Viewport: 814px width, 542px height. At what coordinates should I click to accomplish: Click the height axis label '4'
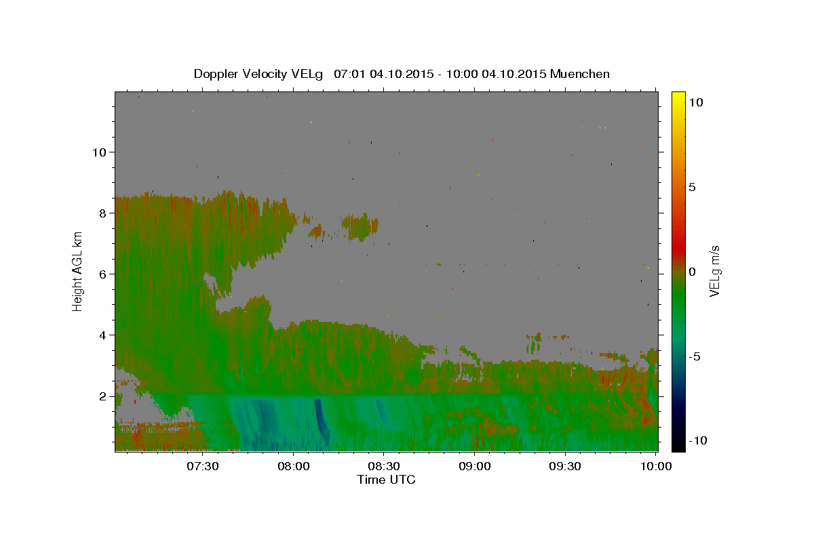click(102, 335)
